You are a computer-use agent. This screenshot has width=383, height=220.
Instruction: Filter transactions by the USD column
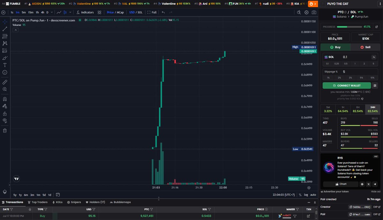point(94,209)
